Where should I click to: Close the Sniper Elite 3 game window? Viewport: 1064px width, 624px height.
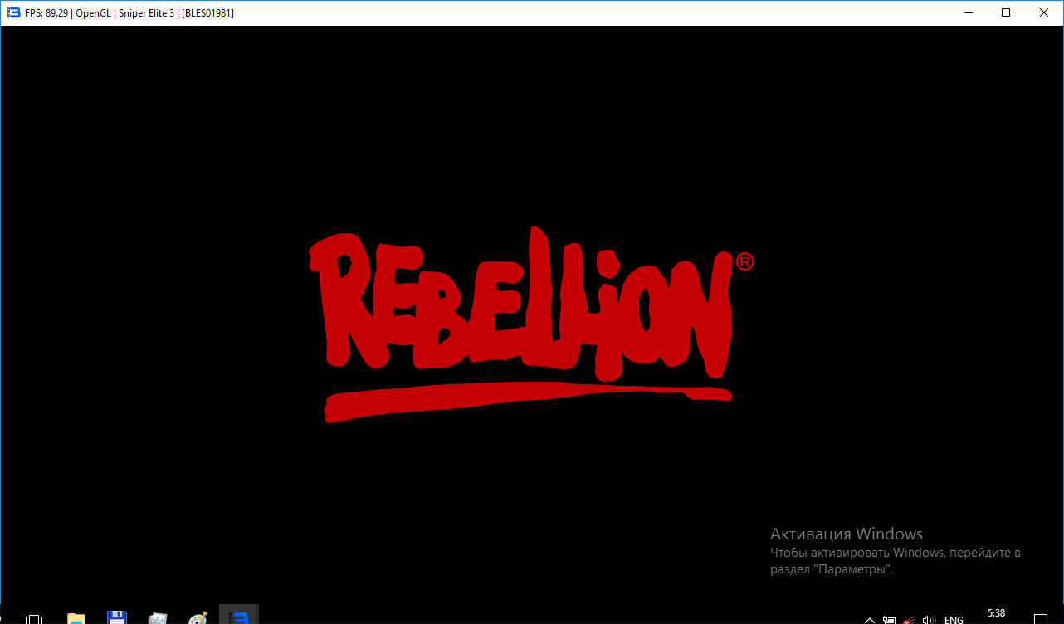click(x=1044, y=12)
